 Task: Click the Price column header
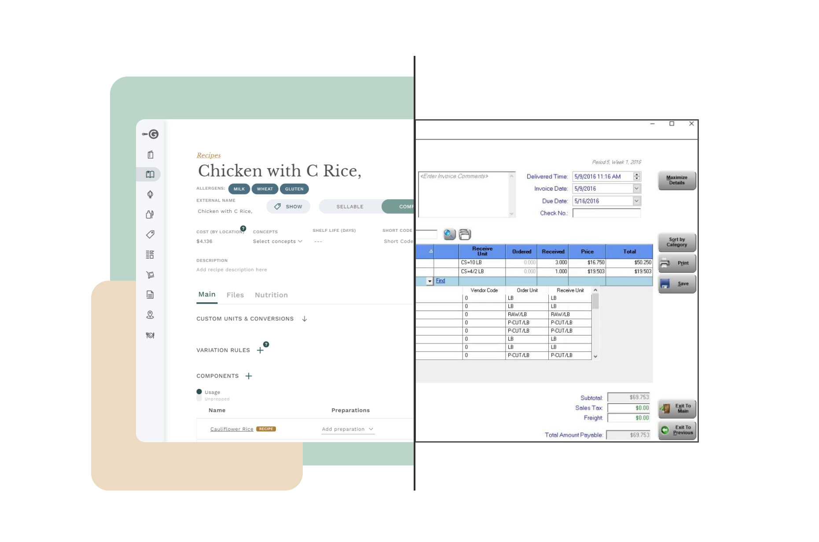(x=587, y=251)
